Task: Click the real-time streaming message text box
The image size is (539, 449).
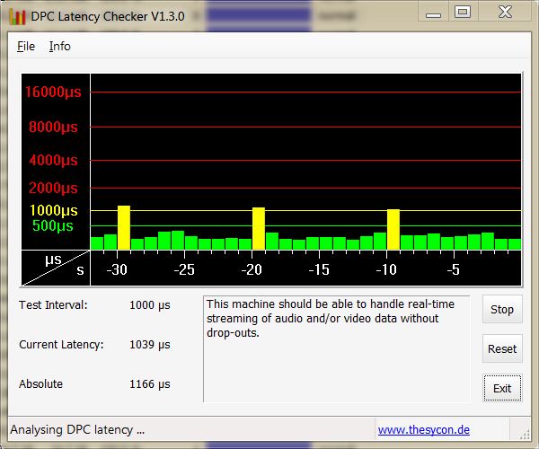Action: click(x=337, y=348)
